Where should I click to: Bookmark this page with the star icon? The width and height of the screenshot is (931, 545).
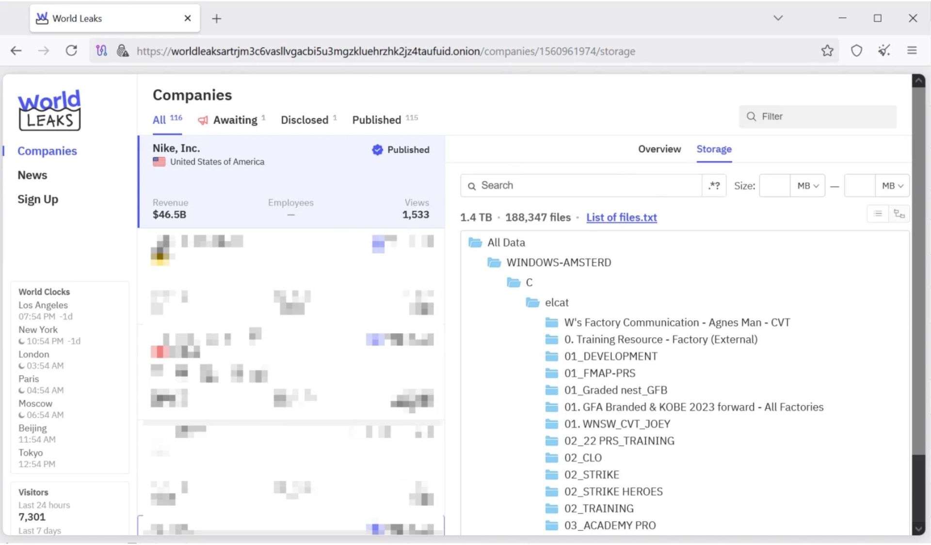(x=827, y=51)
